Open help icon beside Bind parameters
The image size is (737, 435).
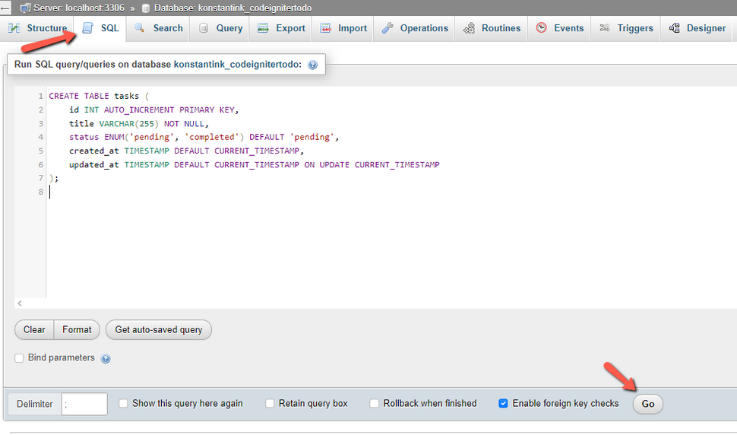coord(106,359)
